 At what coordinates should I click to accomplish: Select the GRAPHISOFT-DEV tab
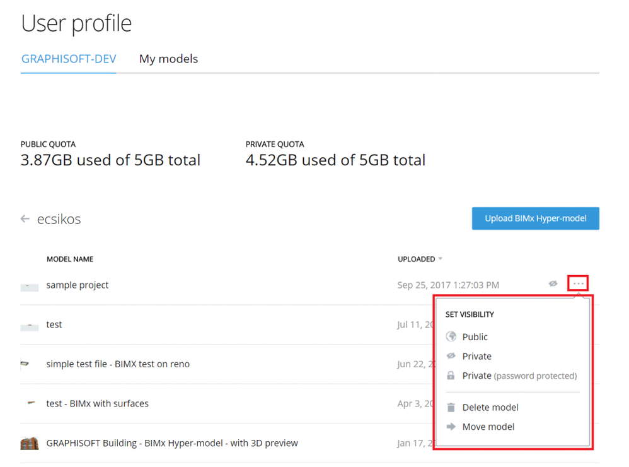69,59
